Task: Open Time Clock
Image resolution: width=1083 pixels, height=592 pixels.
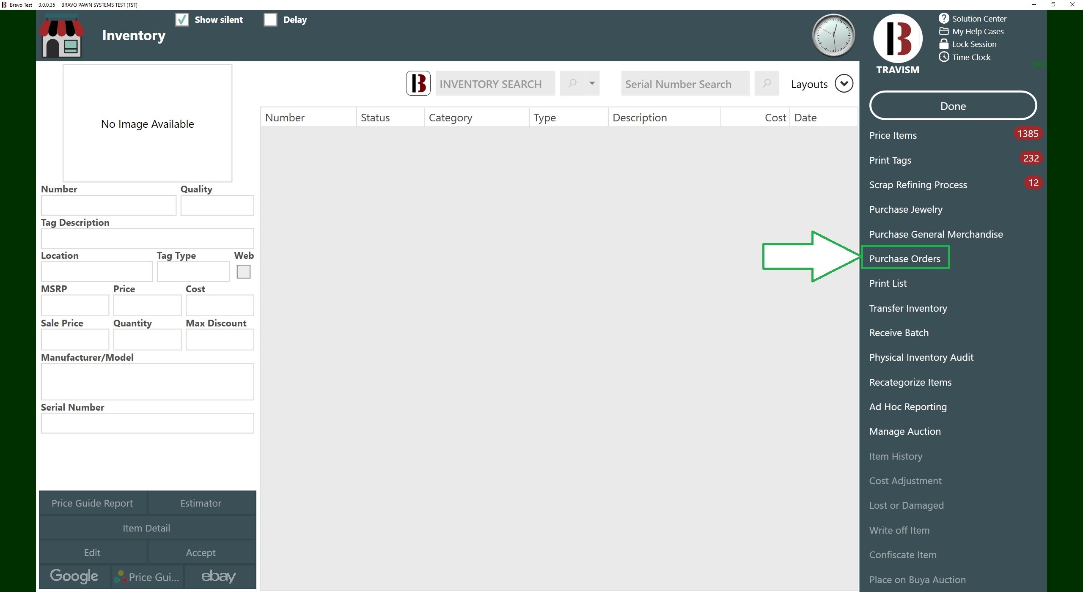Action: pyautogui.click(x=944, y=57)
